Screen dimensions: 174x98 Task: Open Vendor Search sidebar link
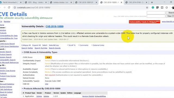tap(5, 52)
